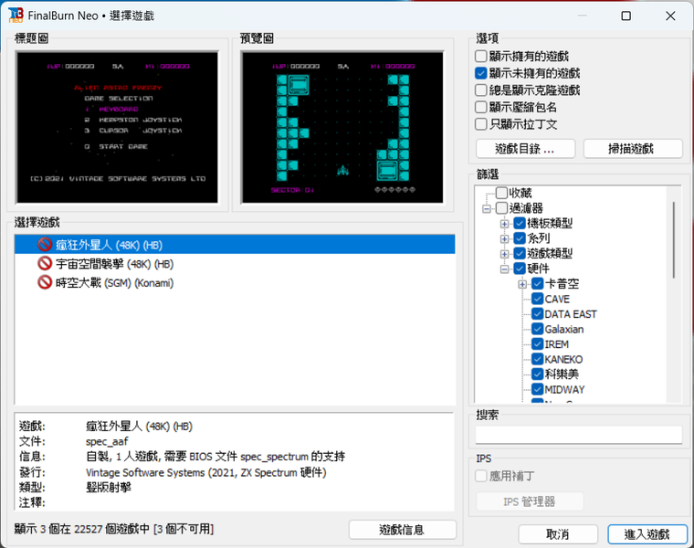694x548 pixels.
Task: Click unavailable icon beside 瘋狂外星人 (48K) (HB)
Action: 45,245
